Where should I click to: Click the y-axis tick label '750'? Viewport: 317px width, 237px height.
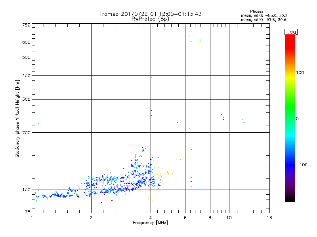26,25
